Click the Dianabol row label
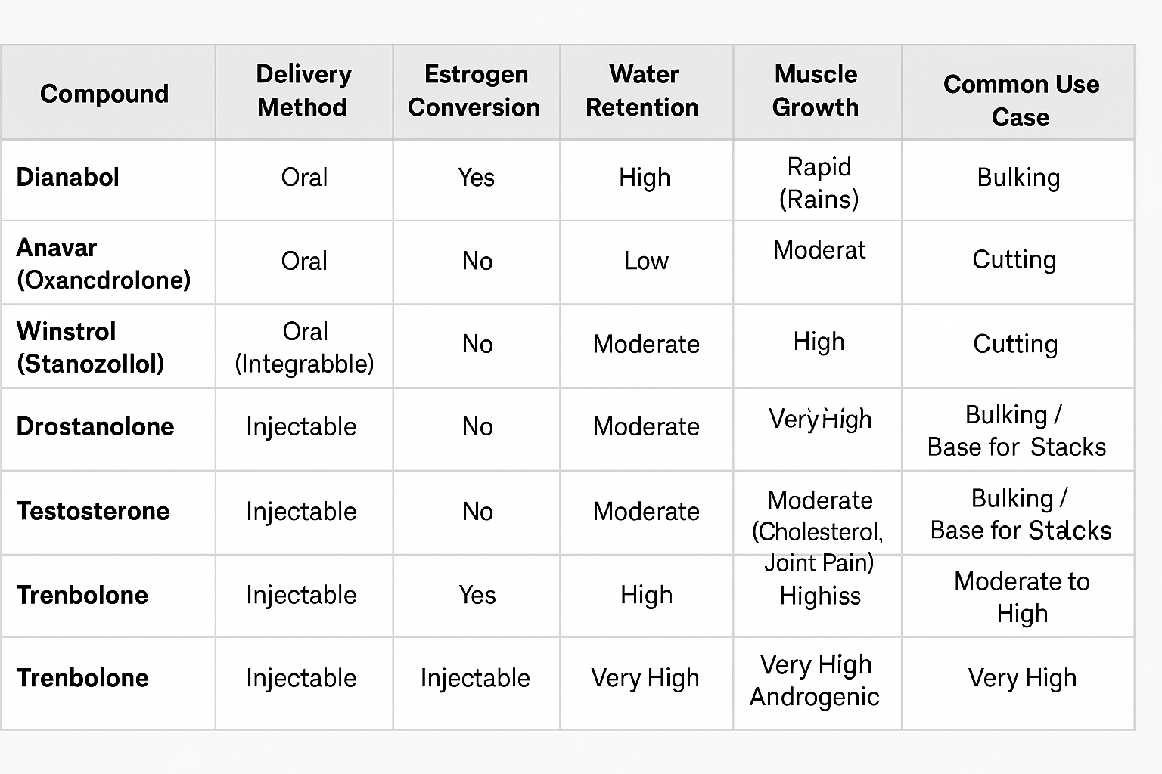Viewport: 1162px width, 774px height. tap(68, 178)
